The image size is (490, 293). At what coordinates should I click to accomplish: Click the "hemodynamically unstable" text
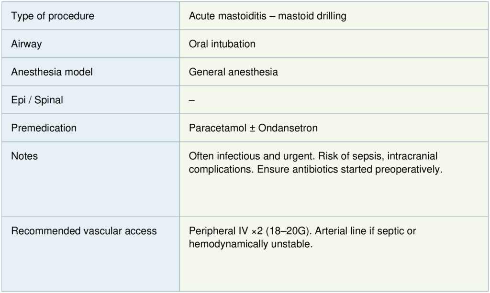click(x=250, y=244)
